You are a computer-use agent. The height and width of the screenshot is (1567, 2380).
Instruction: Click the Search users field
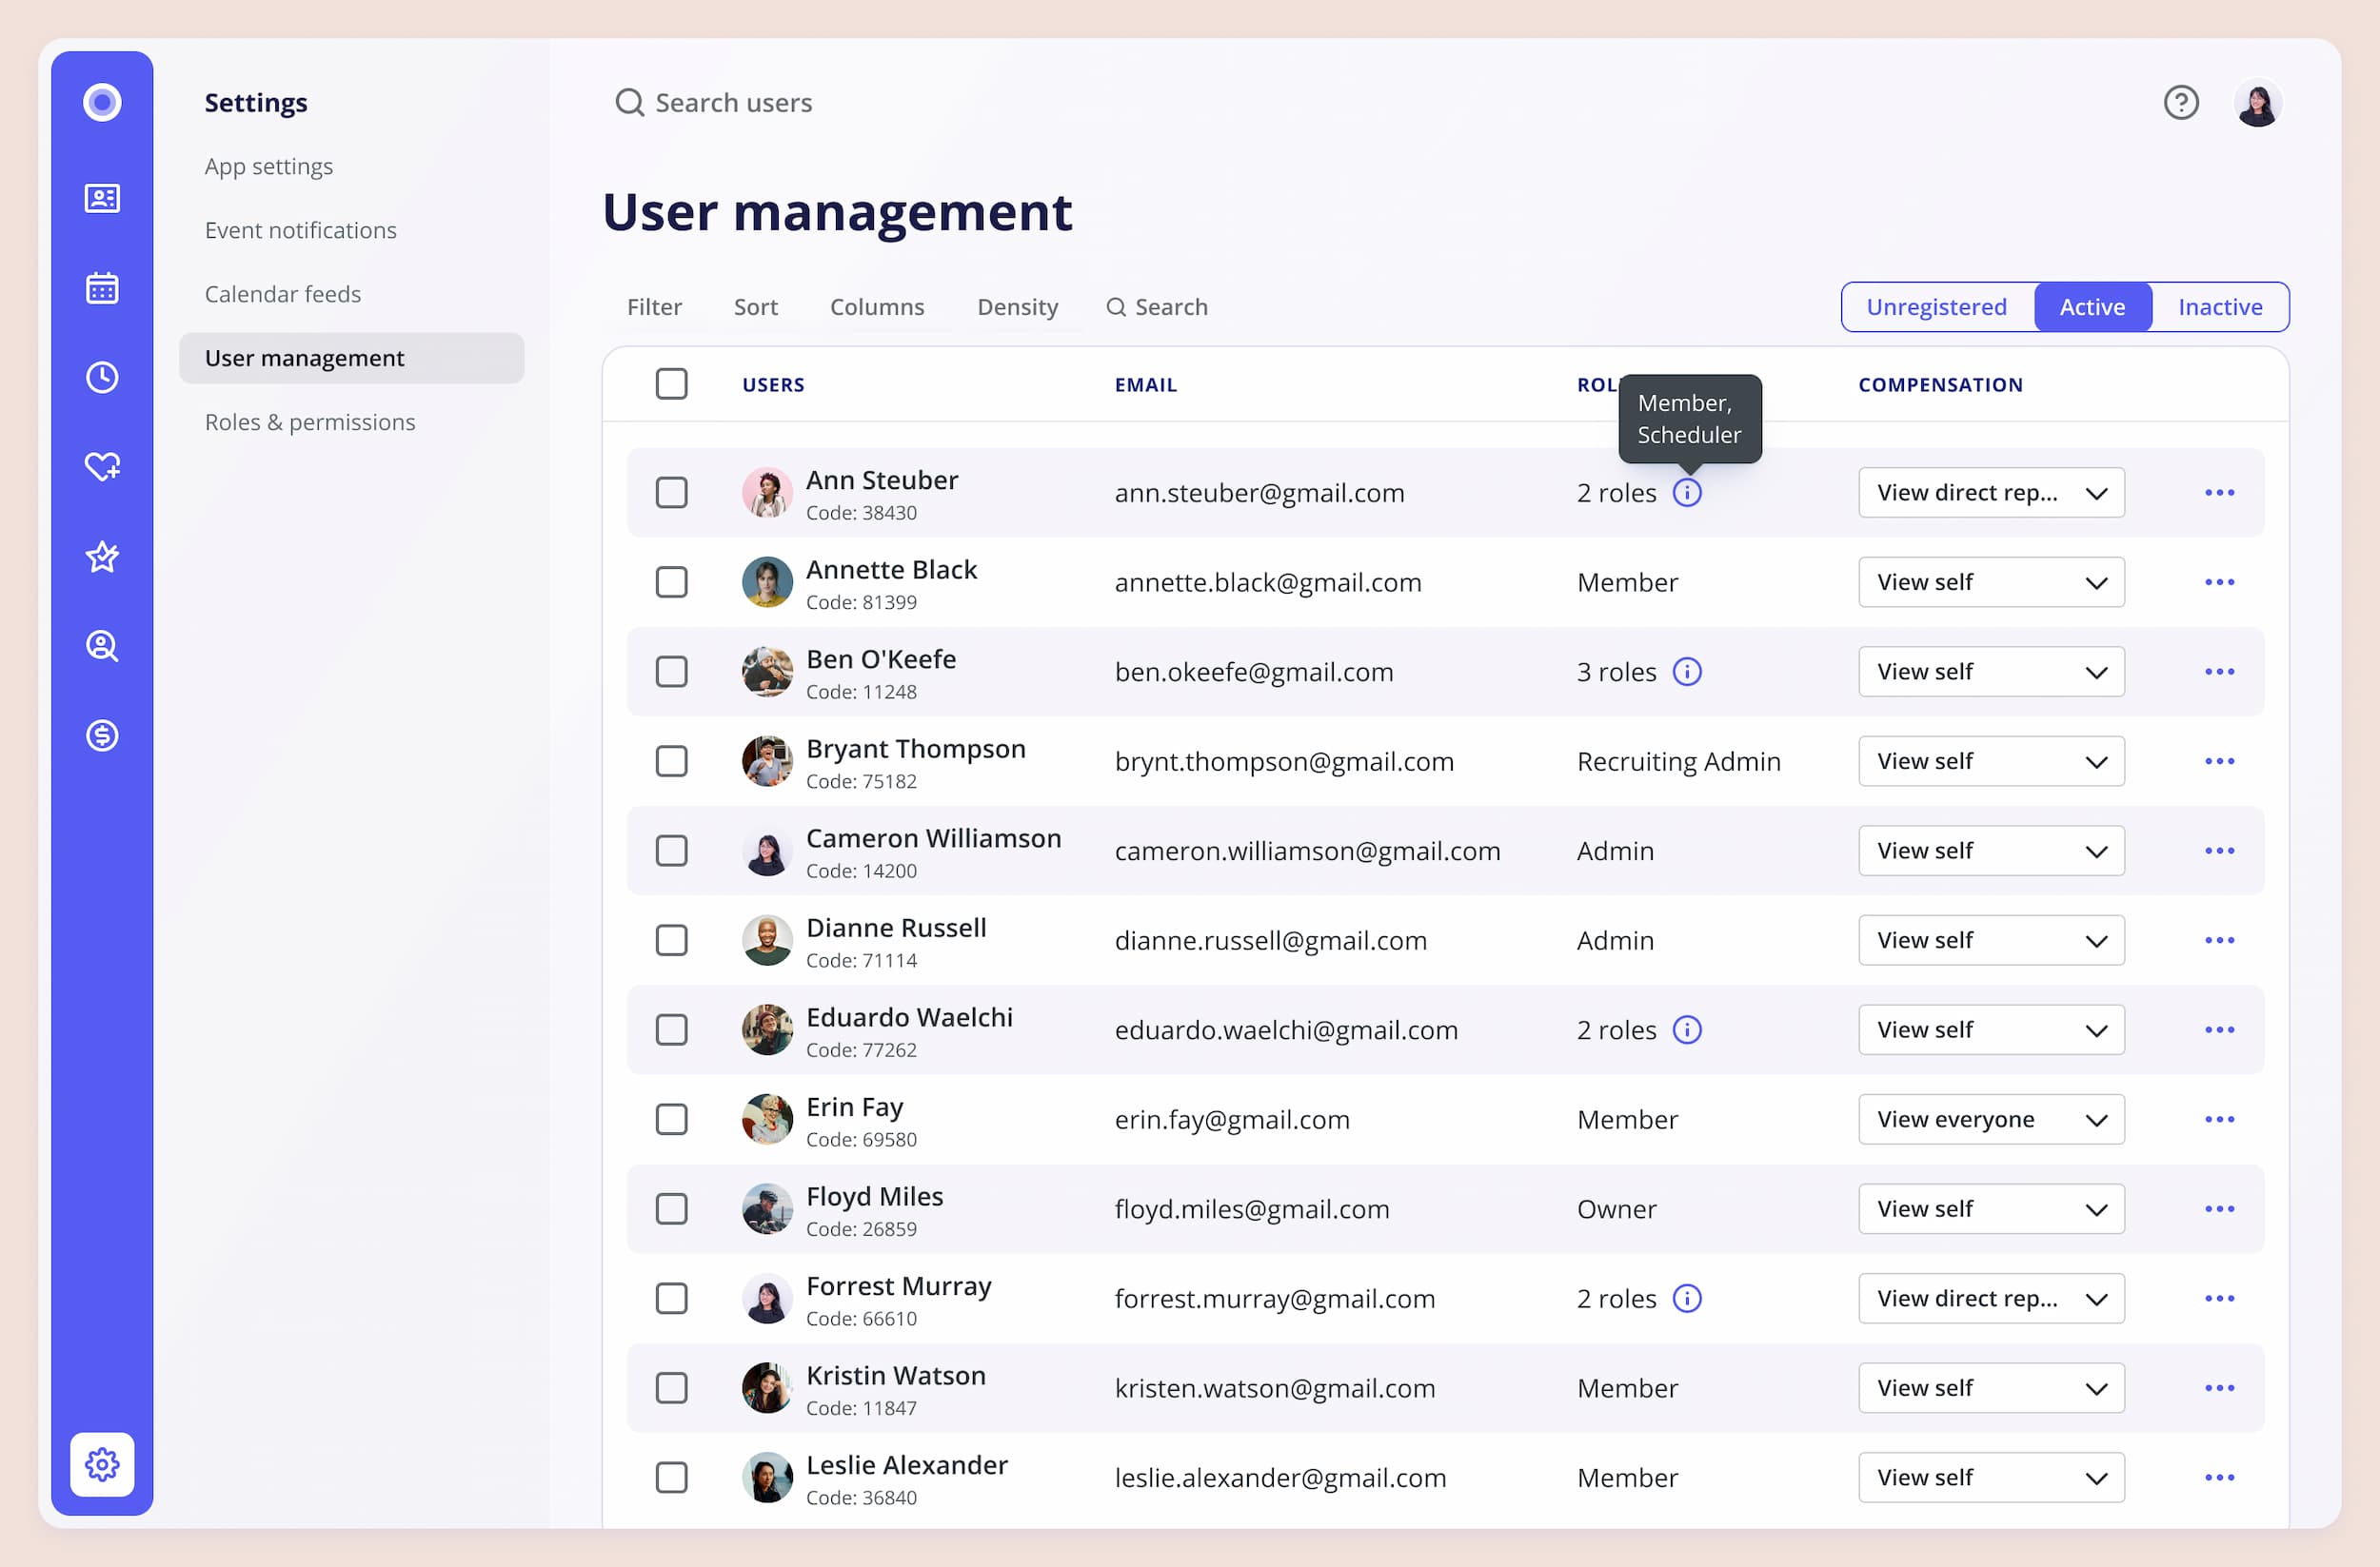733,103
